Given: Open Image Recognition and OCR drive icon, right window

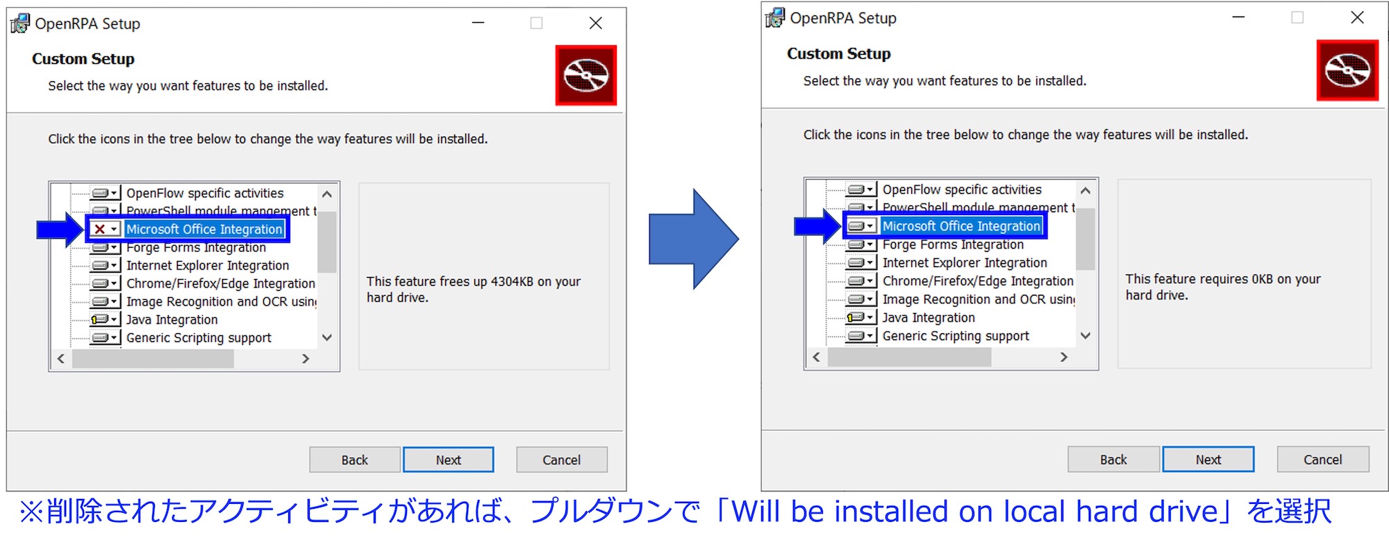Looking at the screenshot, I should point(861,298).
